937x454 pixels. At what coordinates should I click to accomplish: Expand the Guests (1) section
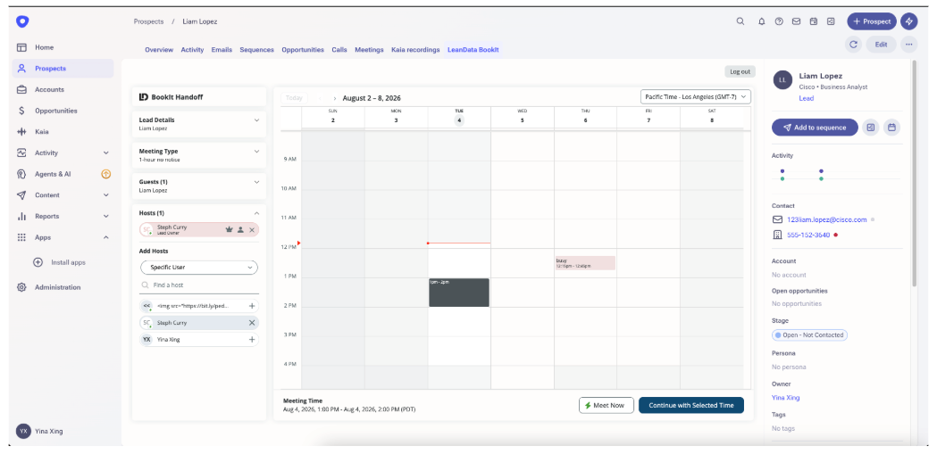pos(257,182)
